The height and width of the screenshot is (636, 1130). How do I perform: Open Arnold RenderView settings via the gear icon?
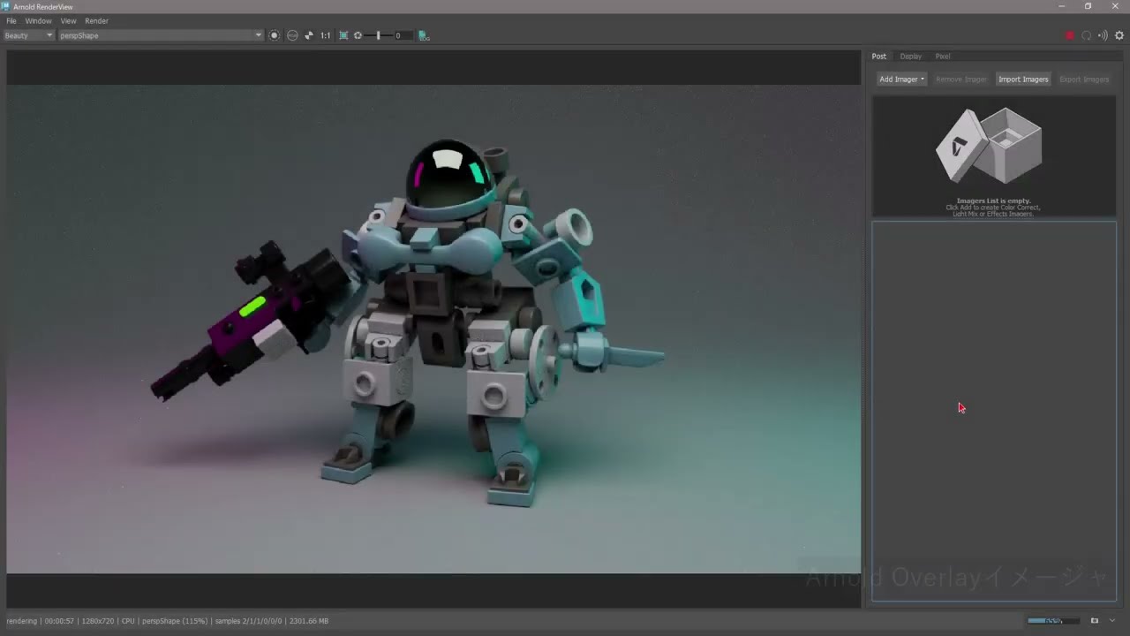1119,35
